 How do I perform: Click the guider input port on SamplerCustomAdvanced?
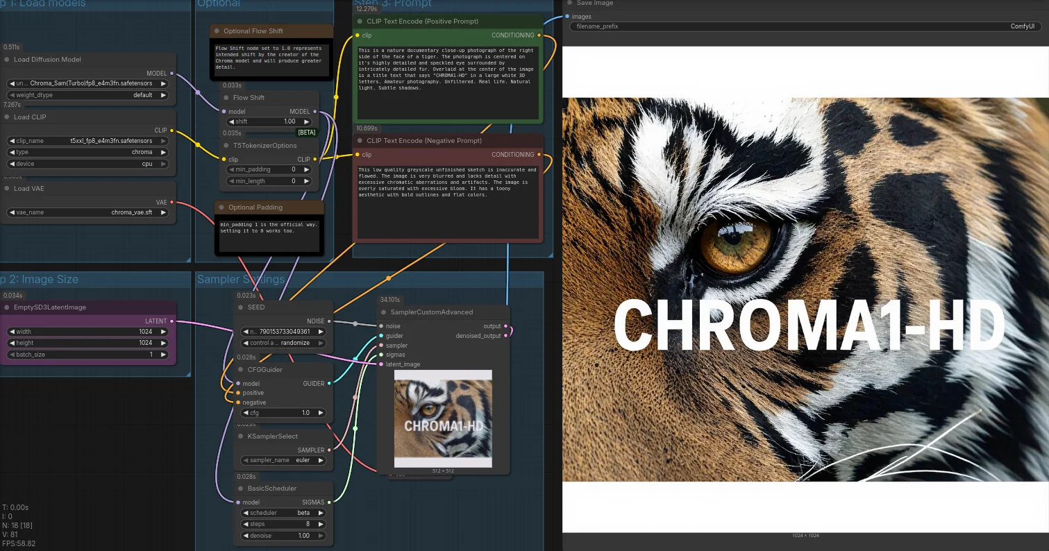(x=380, y=336)
